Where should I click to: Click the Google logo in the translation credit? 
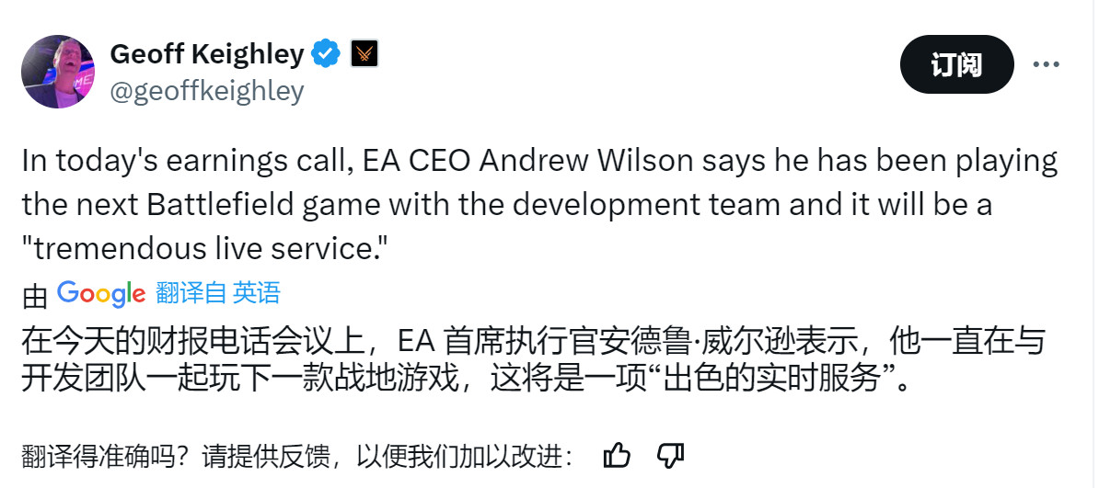101,293
